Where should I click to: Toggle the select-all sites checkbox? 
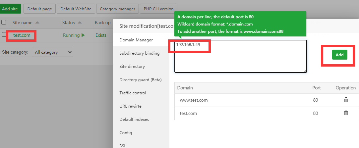(x=4, y=22)
